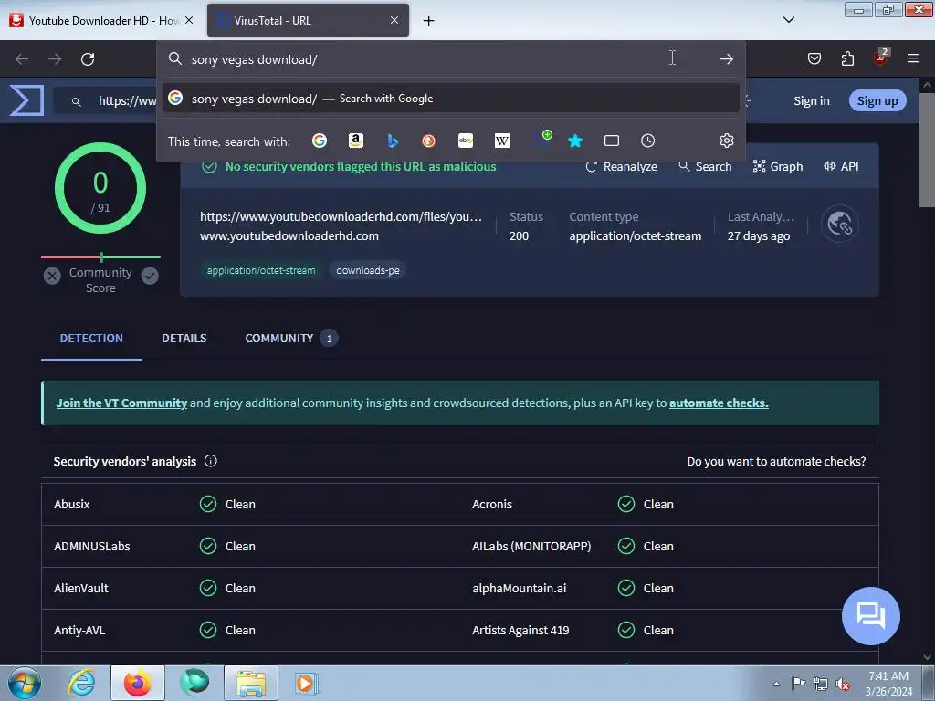
Task: Click the application/octet-stream tag
Action: tap(261, 270)
